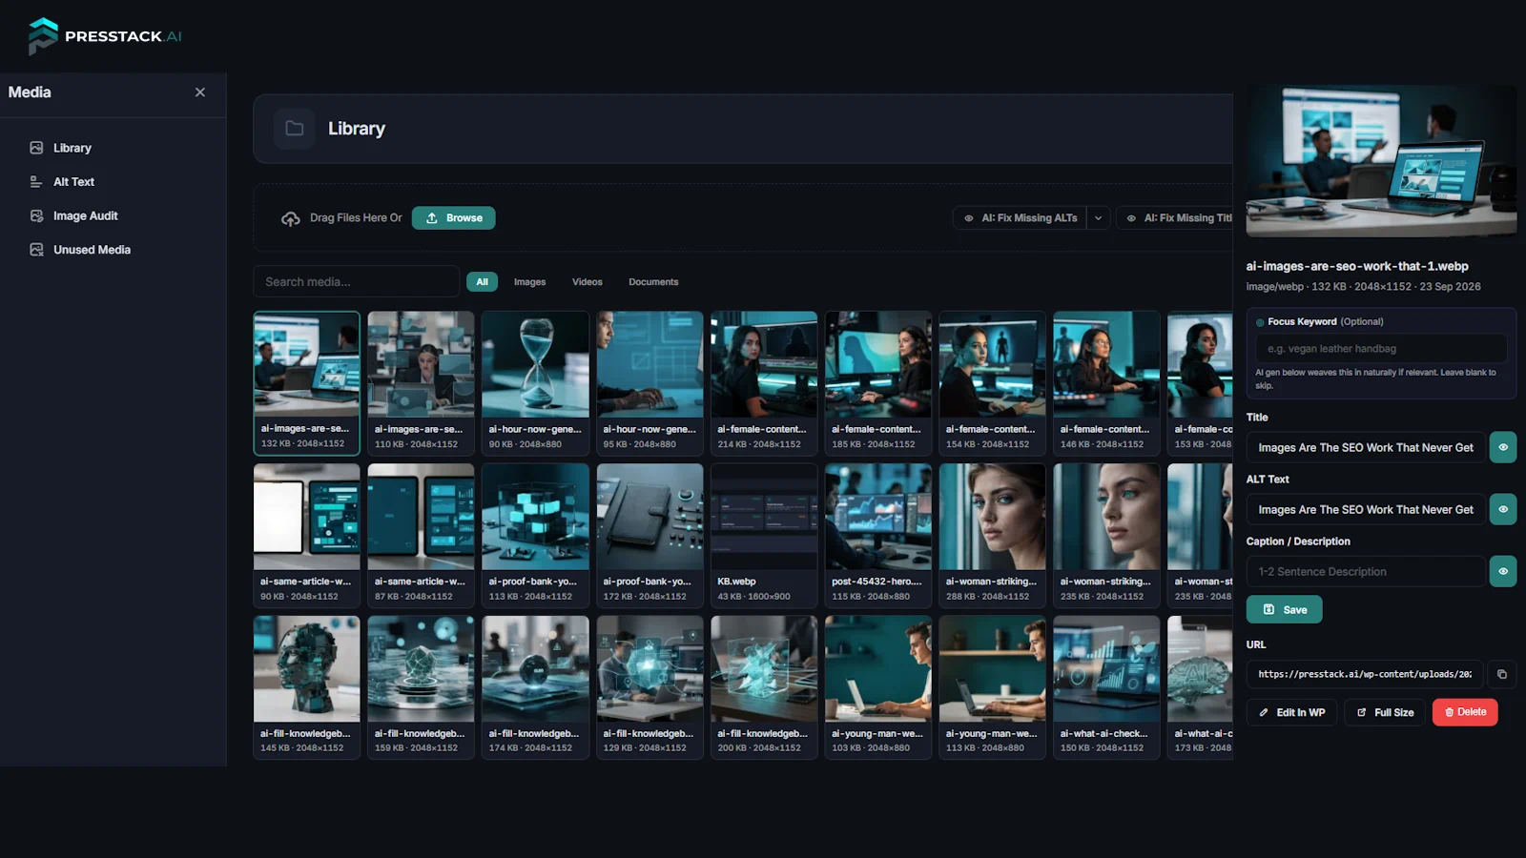Open the KB.webp thumbnail
Image resolution: width=1526 pixels, height=858 pixels.
[764, 535]
